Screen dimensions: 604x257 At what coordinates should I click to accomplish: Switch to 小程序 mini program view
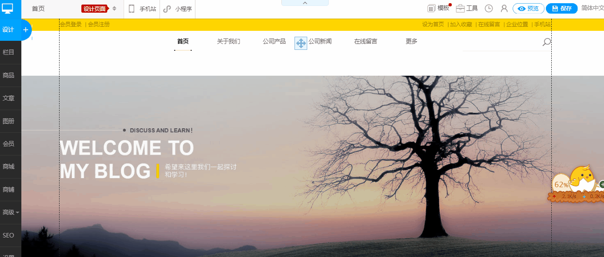(x=184, y=9)
